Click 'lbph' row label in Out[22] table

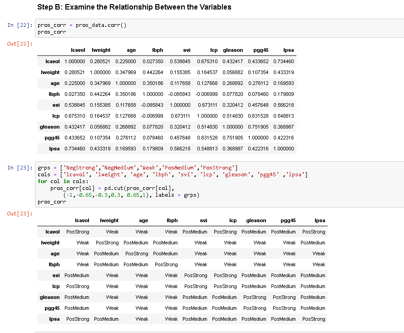tap(54, 94)
